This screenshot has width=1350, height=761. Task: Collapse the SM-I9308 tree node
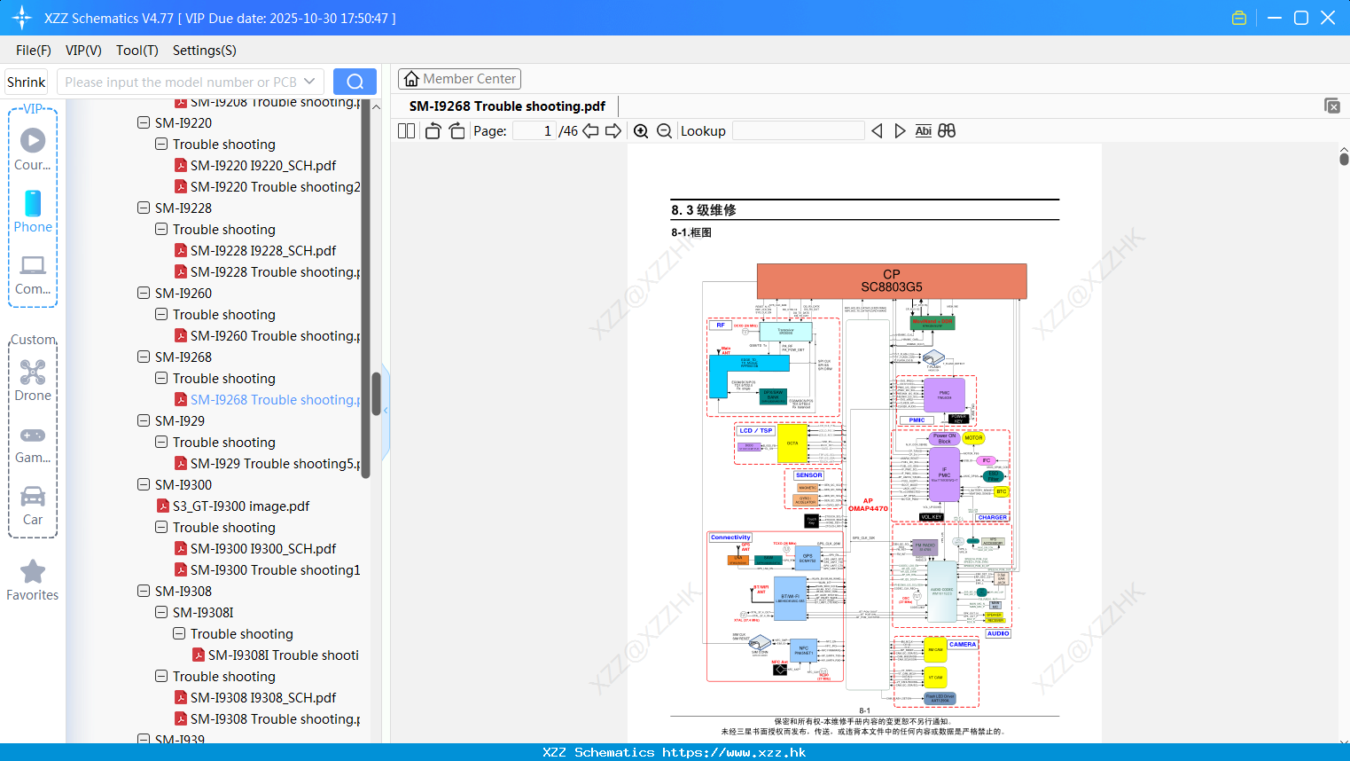point(144,592)
